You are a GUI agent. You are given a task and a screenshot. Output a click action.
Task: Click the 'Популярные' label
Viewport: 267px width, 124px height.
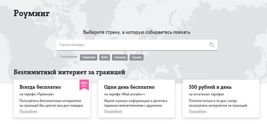click(x=69, y=57)
